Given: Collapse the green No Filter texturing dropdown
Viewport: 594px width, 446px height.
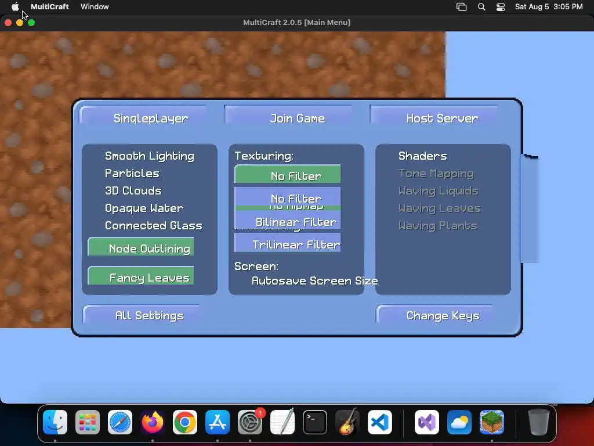Looking at the screenshot, I should point(288,174).
